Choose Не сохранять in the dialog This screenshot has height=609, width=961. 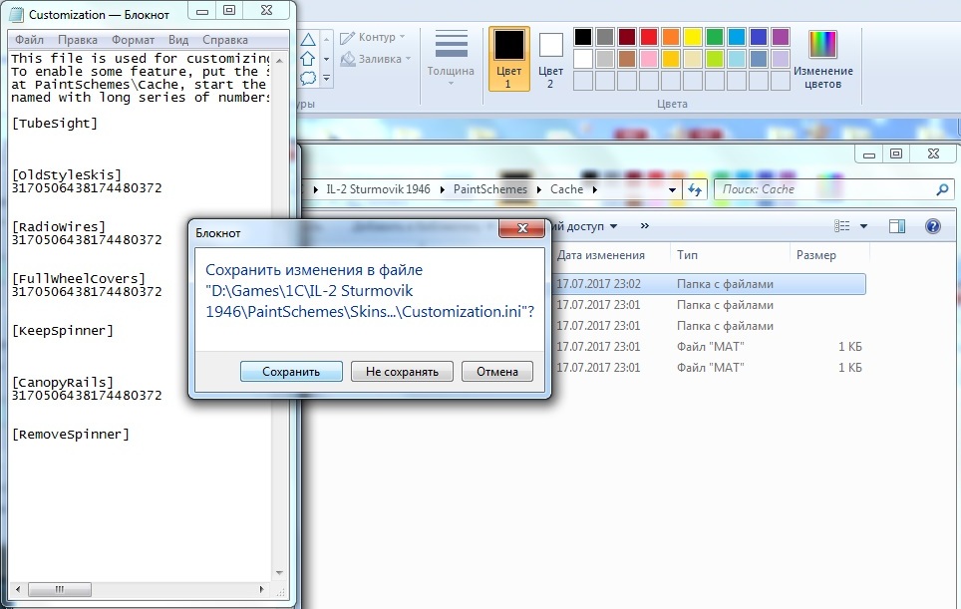402,372
